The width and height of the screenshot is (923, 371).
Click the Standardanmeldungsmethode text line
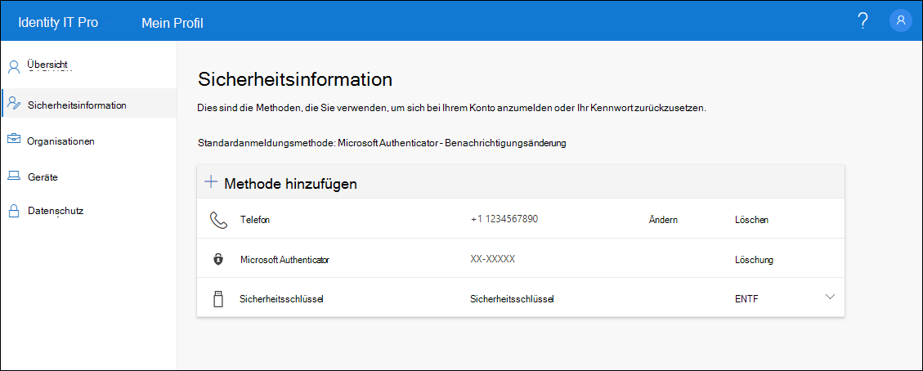point(382,143)
